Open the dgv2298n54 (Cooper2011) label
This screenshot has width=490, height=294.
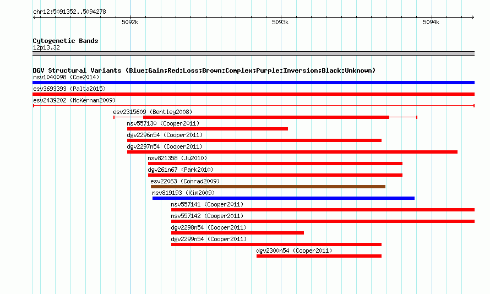click(209, 227)
